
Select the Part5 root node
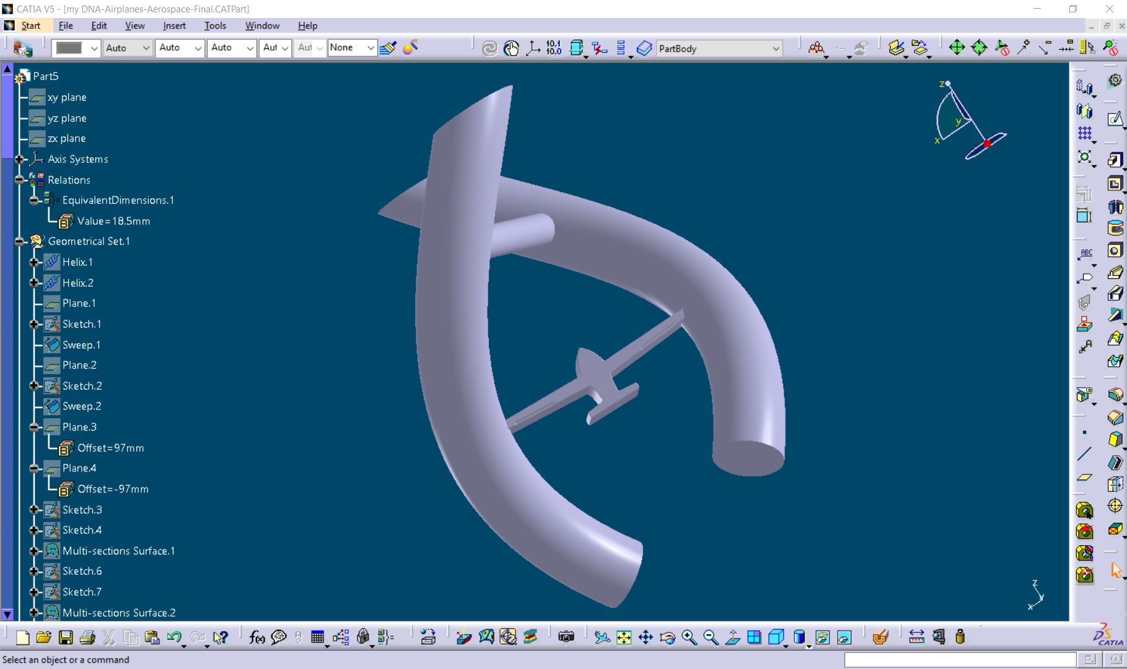tap(46, 76)
